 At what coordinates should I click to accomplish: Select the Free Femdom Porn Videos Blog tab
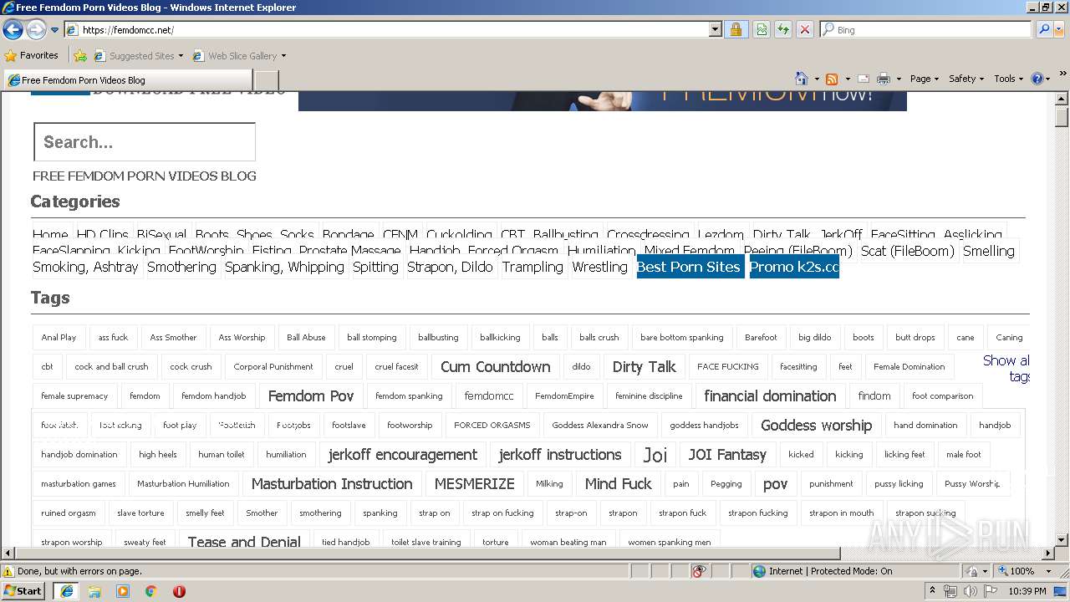click(x=128, y=79)
